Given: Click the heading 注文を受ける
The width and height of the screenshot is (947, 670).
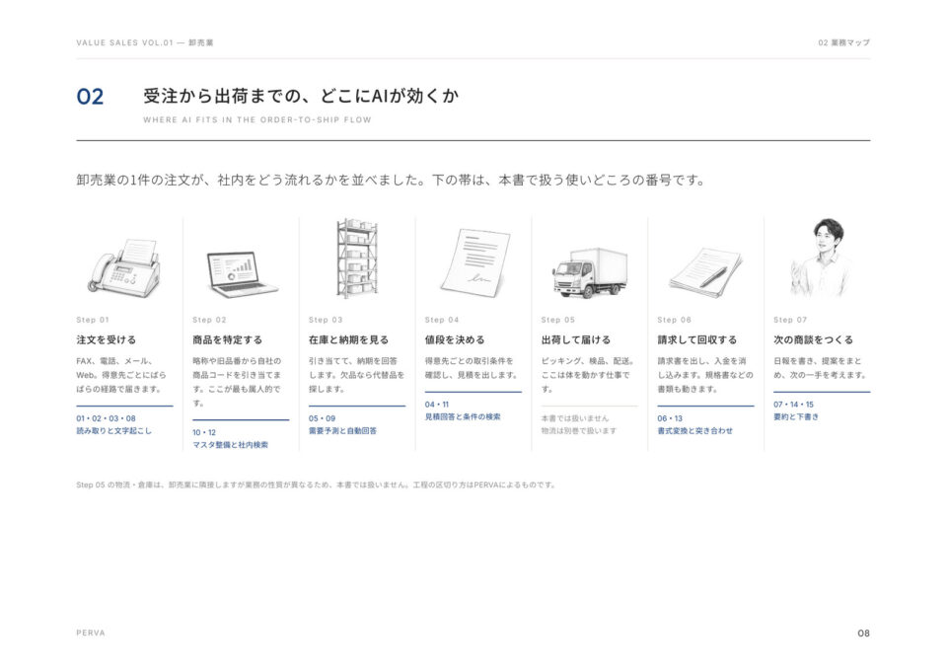Looking at the screenshot, I should 107,339.
